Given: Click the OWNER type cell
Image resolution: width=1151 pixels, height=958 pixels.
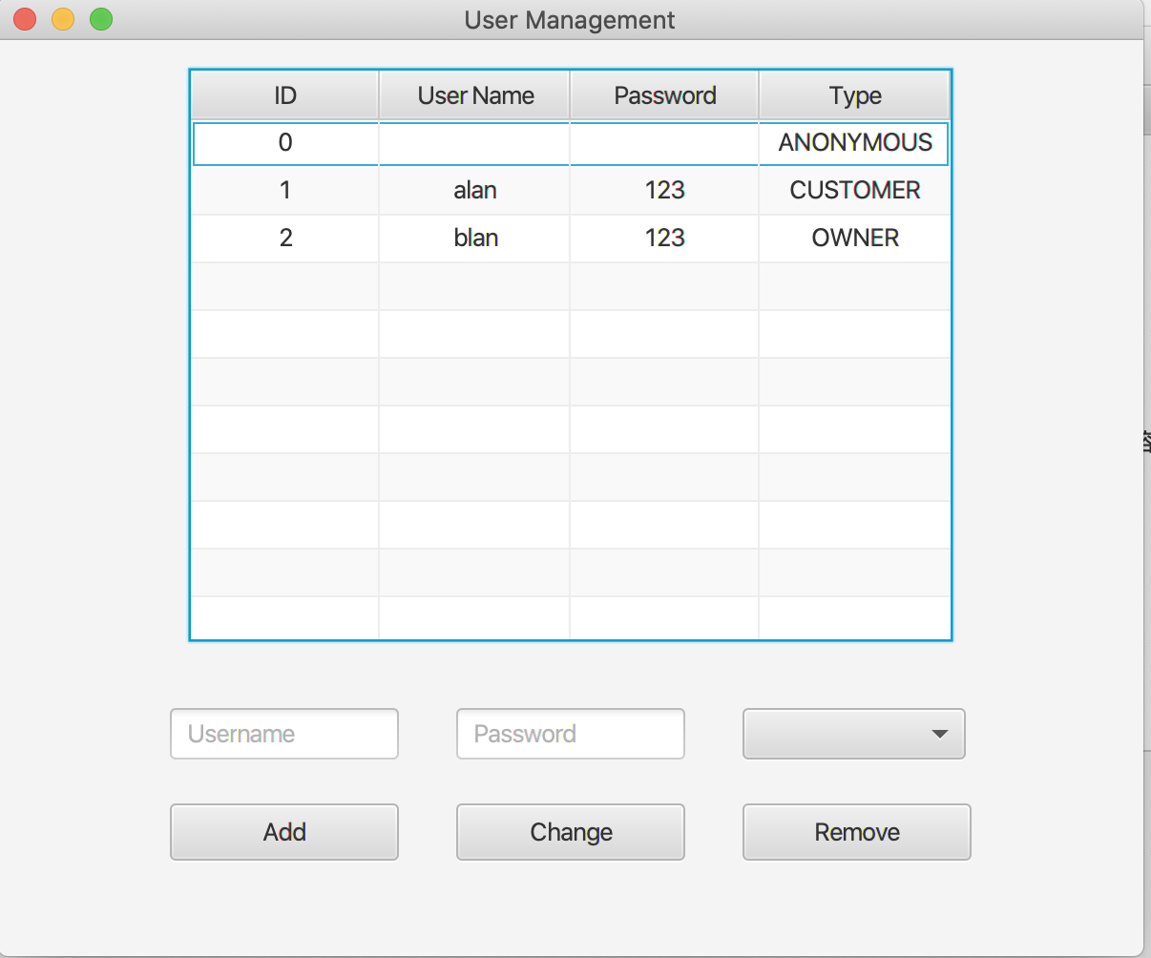Looking at the screenshot, I should 854,238.
